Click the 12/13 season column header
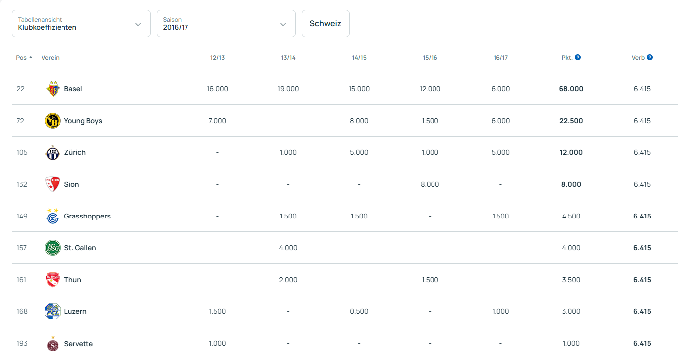Image resolution: width=682 pixels, height=364 pixels. tap(217, 58)
